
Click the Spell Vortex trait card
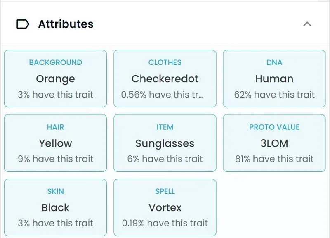pos(165,207)
